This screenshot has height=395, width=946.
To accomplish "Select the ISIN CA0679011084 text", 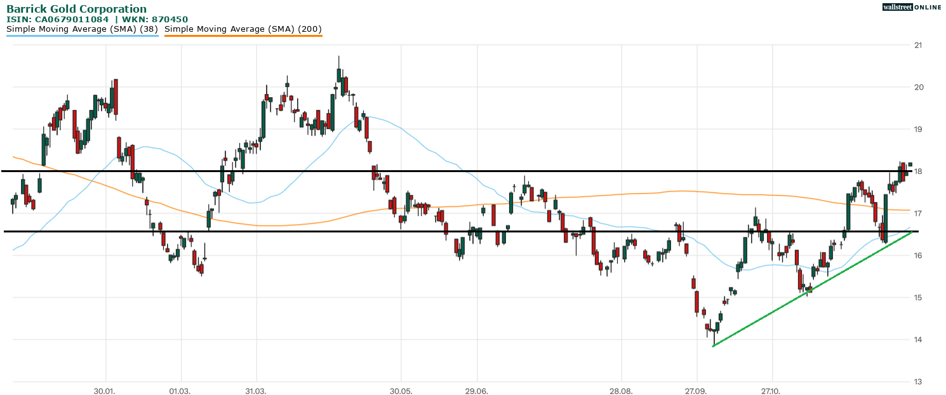I will [58, 20].
